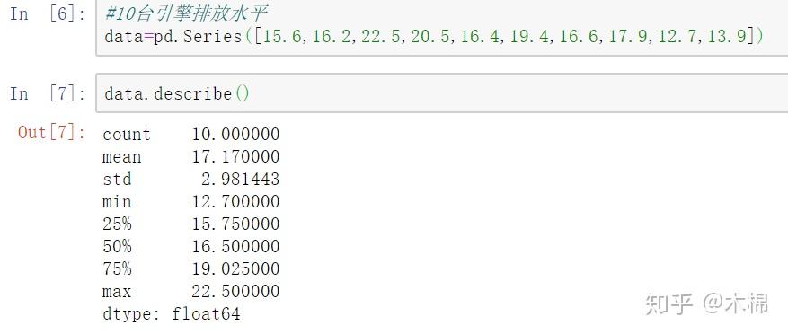Click the 25% row label
This screenshot has height=334, width=788.
click(117, 224)
